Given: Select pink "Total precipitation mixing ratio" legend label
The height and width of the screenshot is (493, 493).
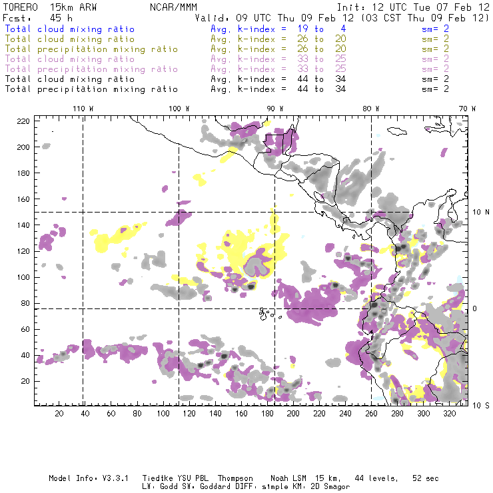Looking at the screenshot, I should [91, 69].
